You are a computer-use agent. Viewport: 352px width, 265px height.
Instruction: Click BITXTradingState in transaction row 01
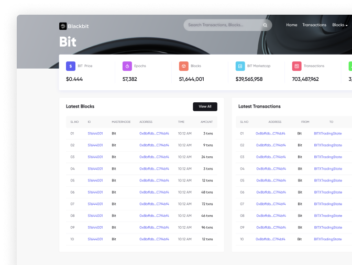(x=327, y=133)
